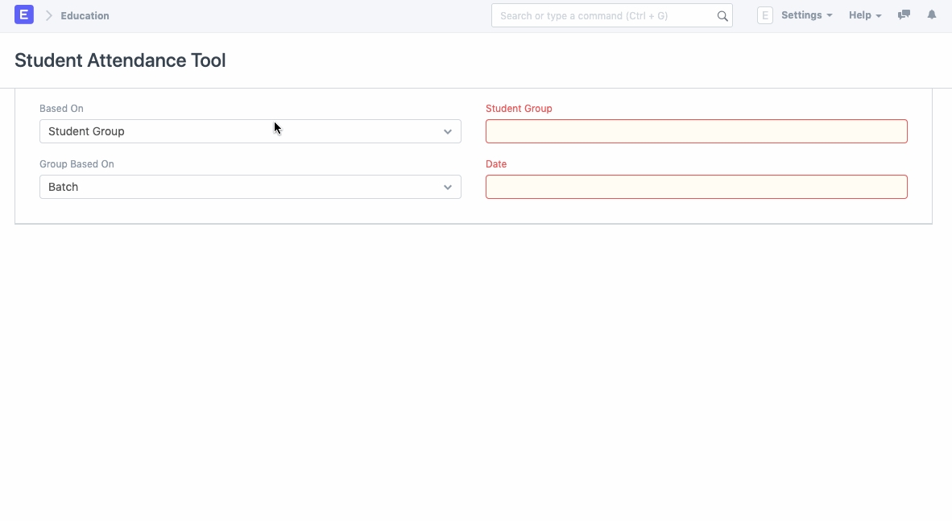Click into the Student Group field

(x=696, y=131)
